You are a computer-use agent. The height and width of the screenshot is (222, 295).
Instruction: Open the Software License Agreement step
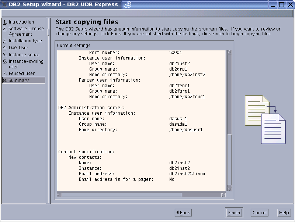(23, 31)
